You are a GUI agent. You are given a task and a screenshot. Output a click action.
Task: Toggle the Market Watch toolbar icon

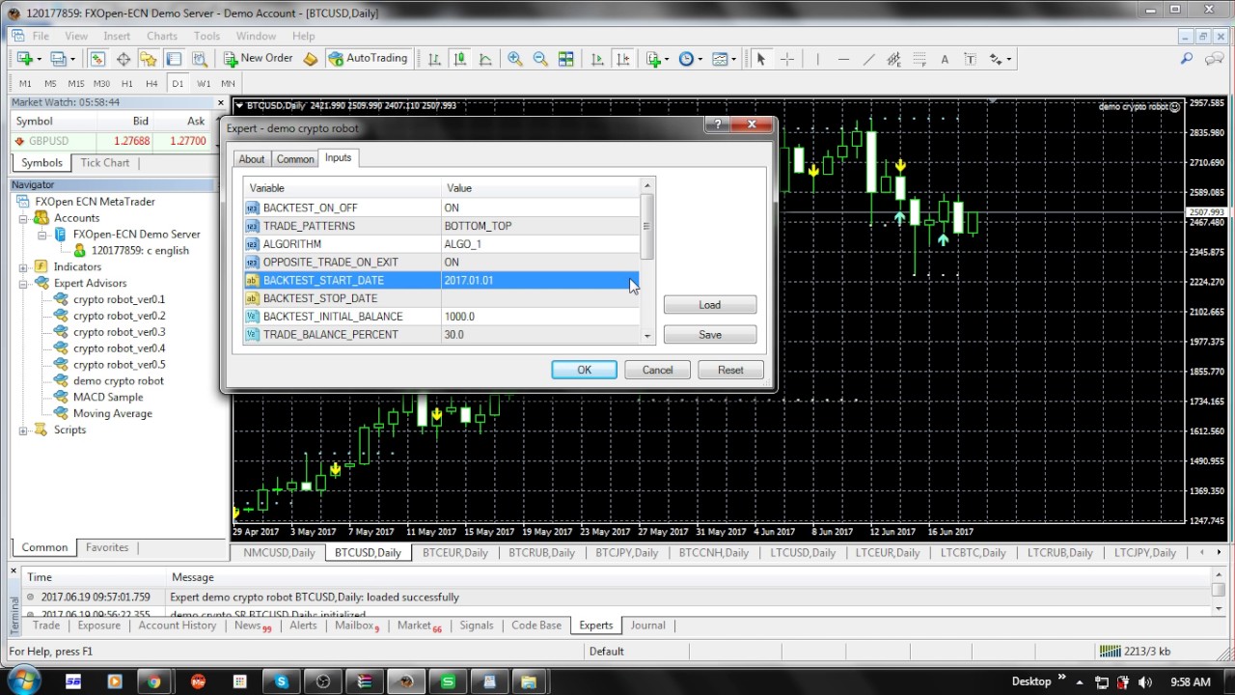(x=98, y=59)
